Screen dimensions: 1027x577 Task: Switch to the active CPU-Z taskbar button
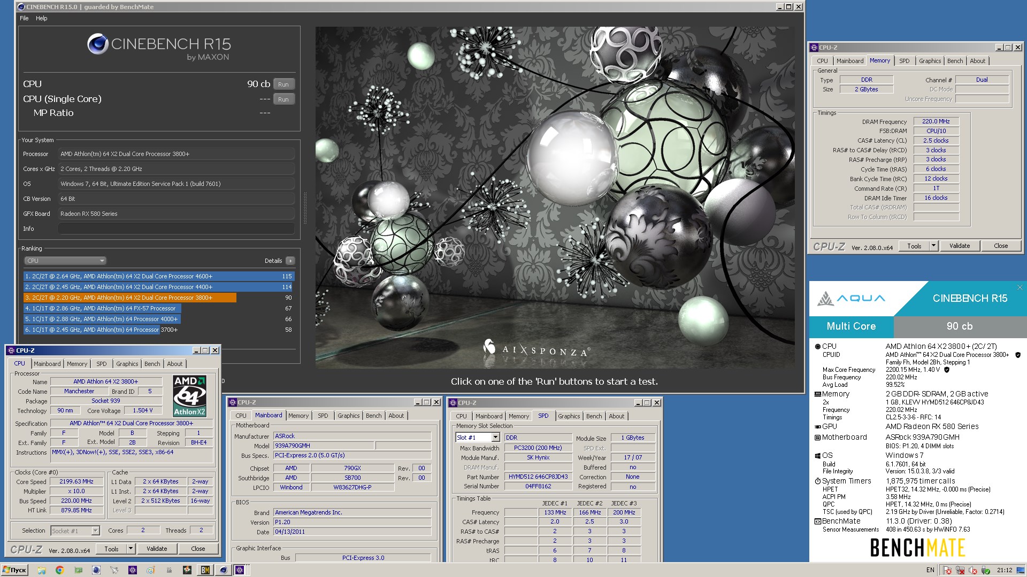[240, 570]
